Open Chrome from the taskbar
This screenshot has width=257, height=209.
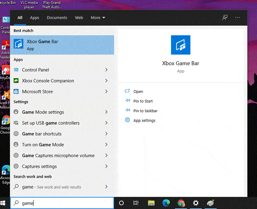181,203
